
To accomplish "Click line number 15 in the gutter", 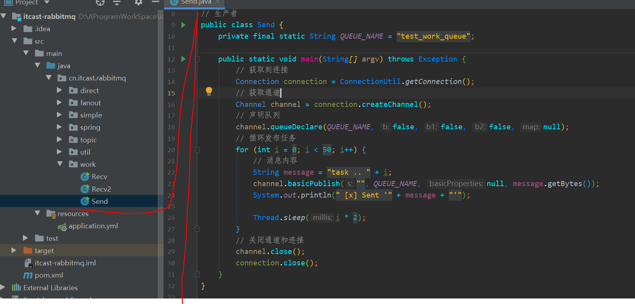I will [x=171, y=93].
